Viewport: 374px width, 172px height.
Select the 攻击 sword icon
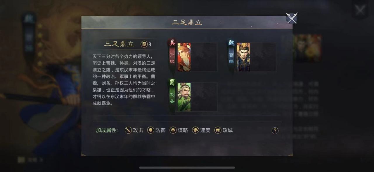(x=128, y=130)
